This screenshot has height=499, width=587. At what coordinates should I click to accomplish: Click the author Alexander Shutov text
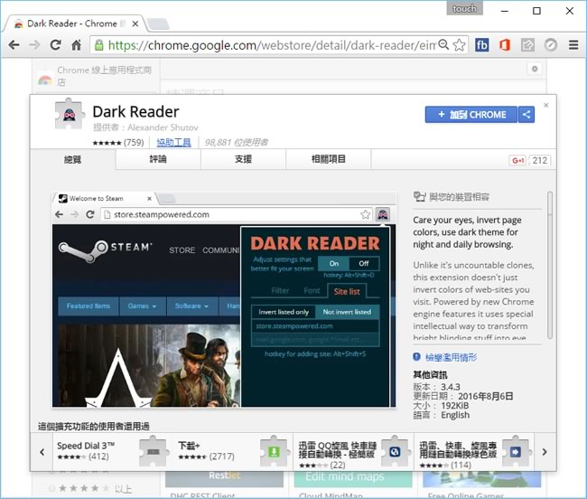163,127
